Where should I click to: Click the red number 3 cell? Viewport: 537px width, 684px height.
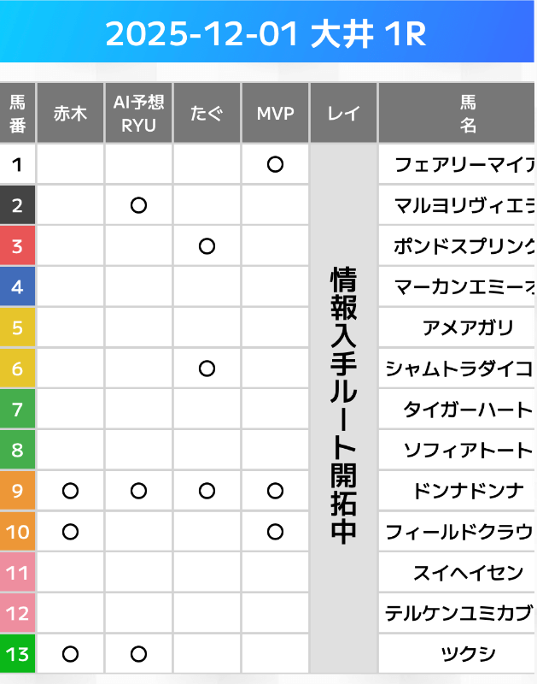[x=17, y=246]
